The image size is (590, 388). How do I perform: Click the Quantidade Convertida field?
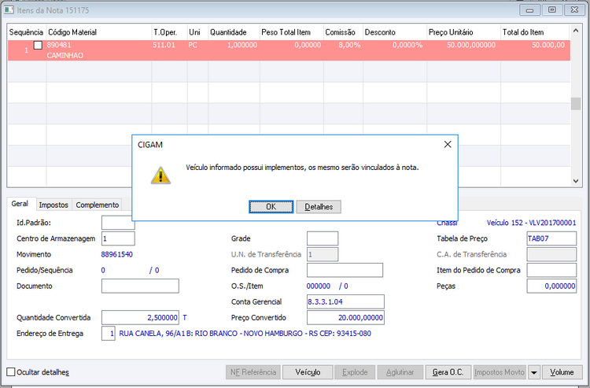coord(140,318)
